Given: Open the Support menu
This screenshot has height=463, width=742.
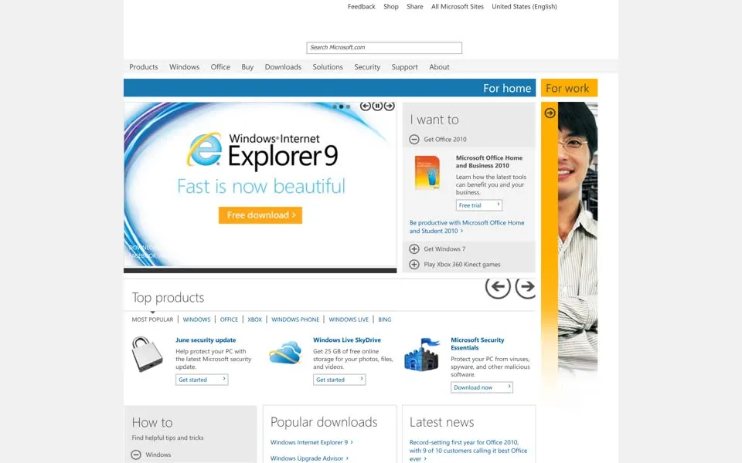Looking at the screenshot, I should pos(404,67).
